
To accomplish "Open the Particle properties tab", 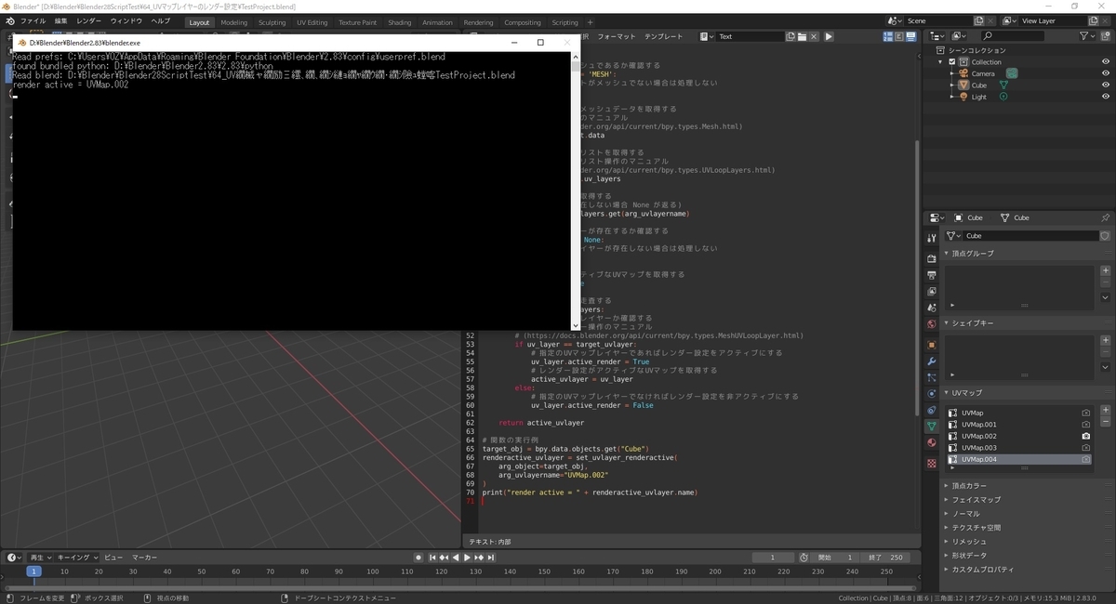I will click(x=932, y=377).
